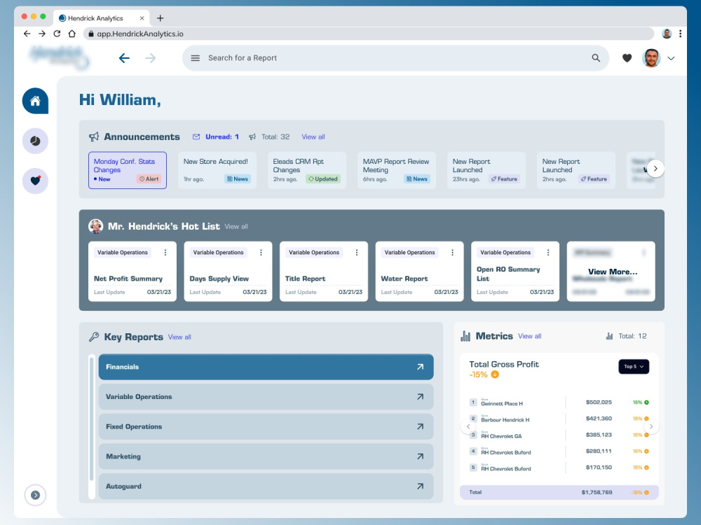The width and height of the screenshot is (701, 525).
Task: Click View all beside Key Reports
Action: (x=179, y=337)
